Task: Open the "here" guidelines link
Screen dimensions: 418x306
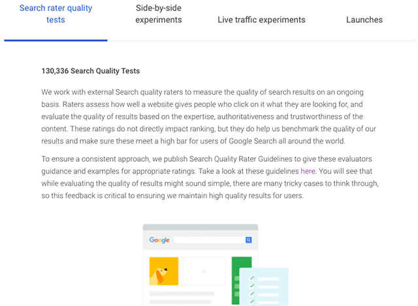Action: coord(308,171)
